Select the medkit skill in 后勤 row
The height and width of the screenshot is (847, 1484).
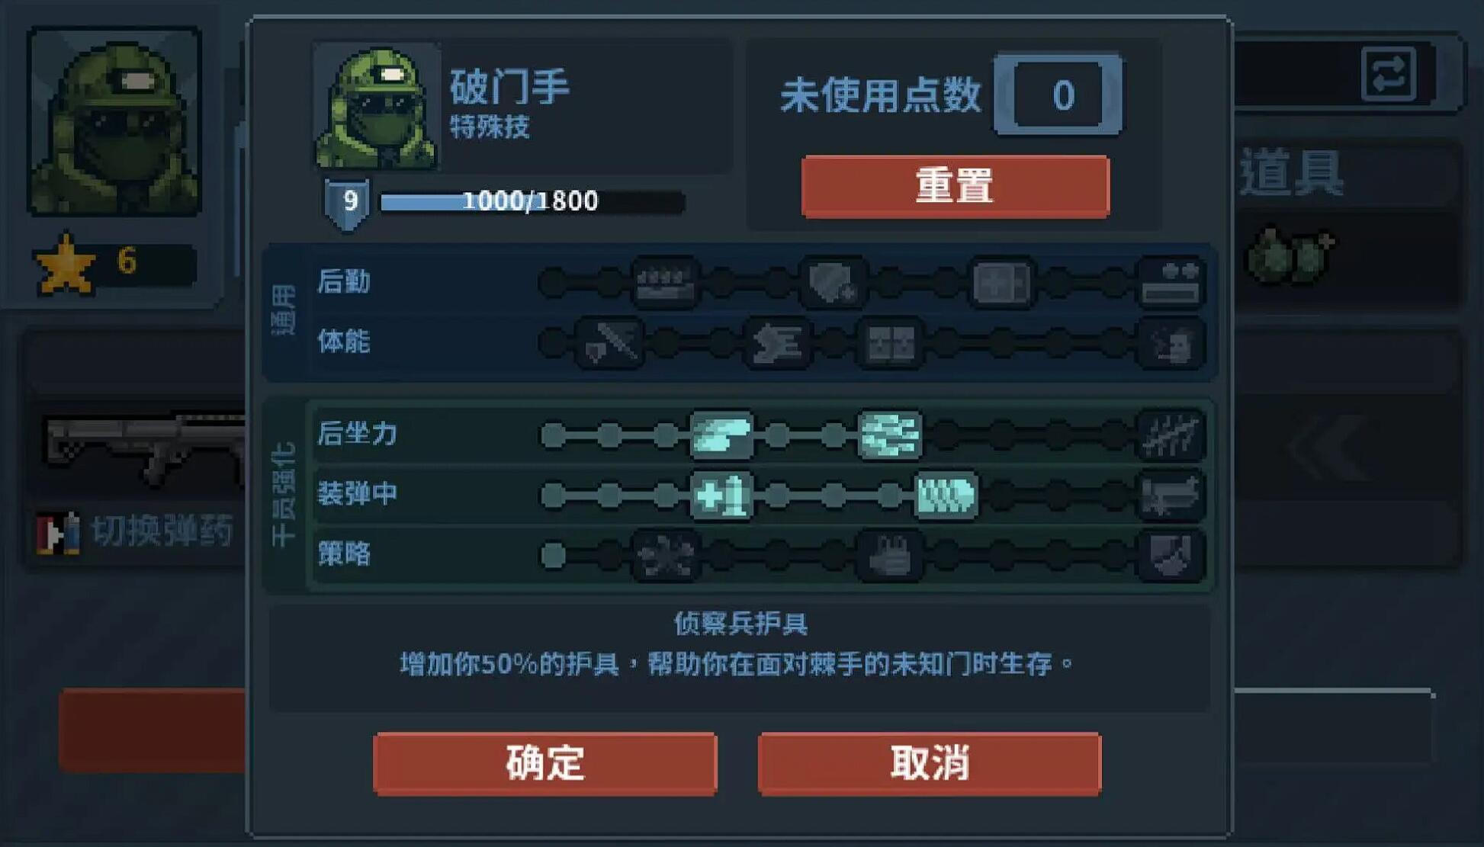1001,283
